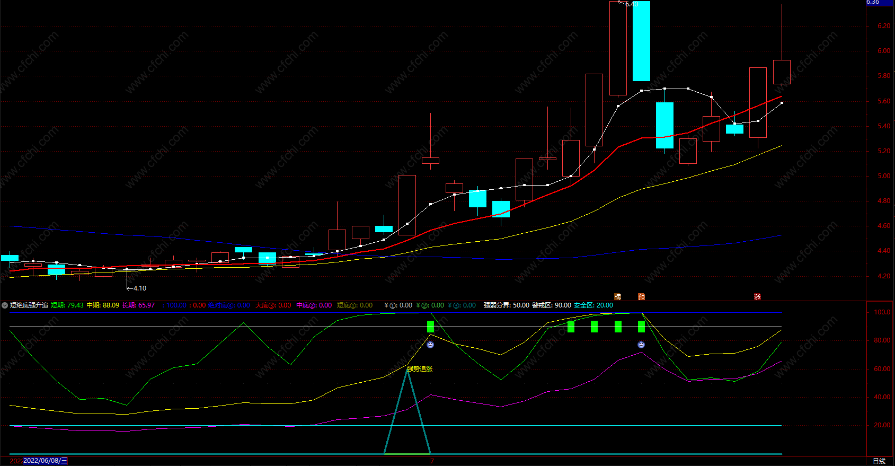Screen dimensions: 895x466
Task: Click the 涨 event marker icon
Action: [757, 297]
